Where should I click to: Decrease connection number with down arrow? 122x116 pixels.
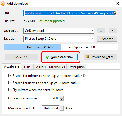[62, 99]
